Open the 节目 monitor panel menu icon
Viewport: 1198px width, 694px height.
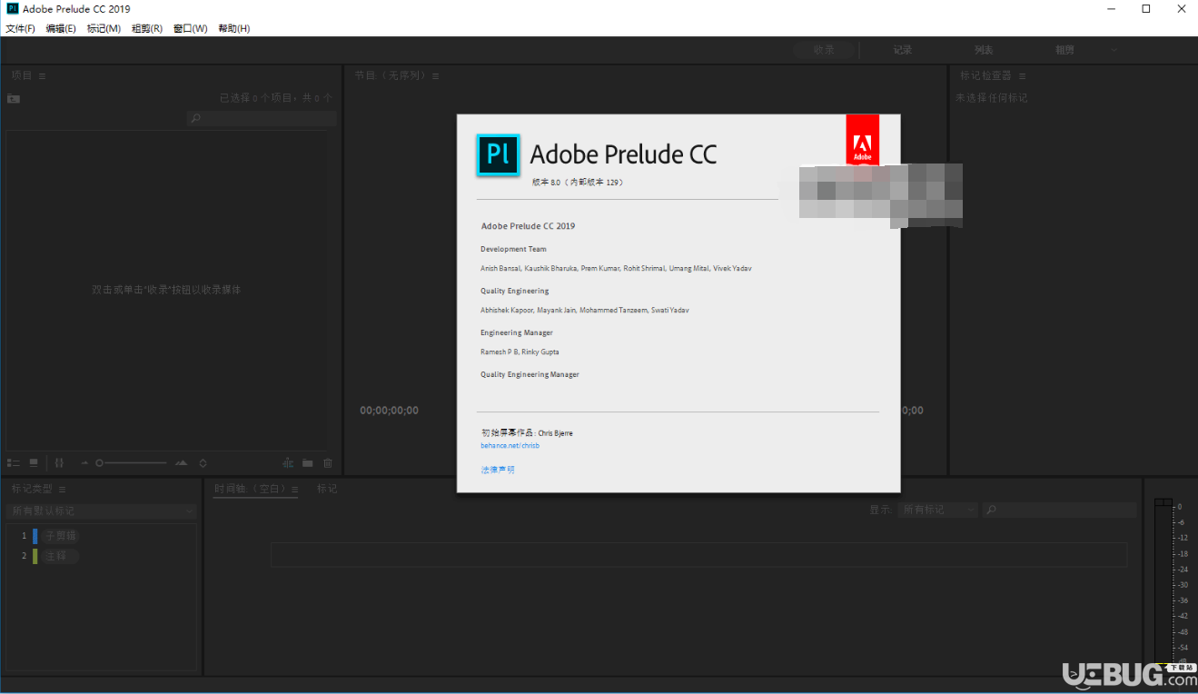tap(436, 76)
